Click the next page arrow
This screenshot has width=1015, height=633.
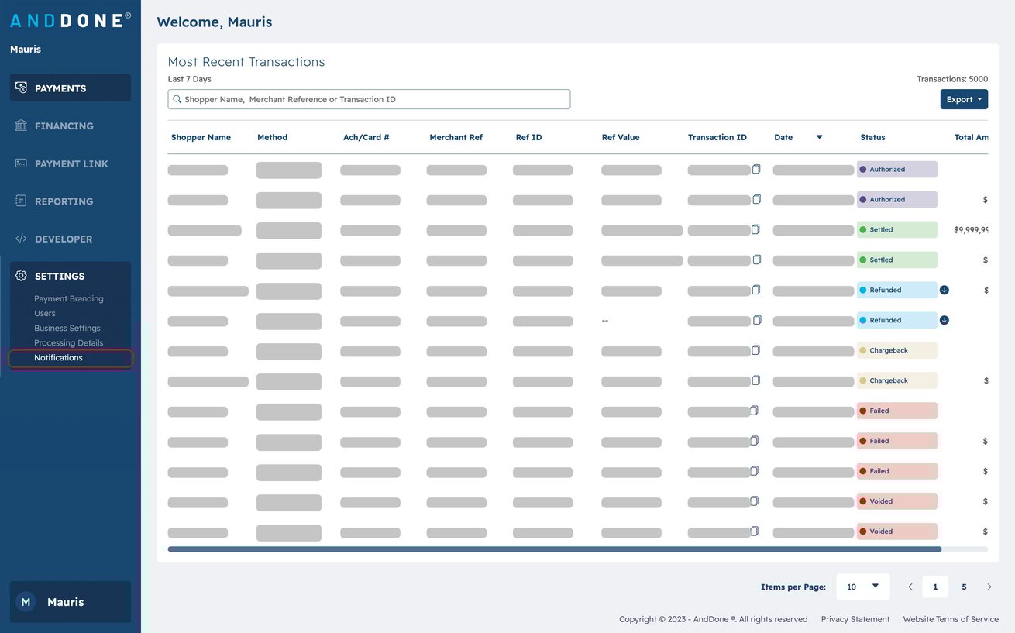click(x=989, y=587)
